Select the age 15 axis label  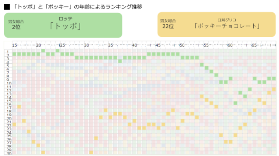[15, 45]
